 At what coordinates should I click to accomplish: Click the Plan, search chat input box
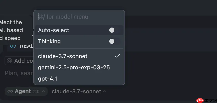click(19, 73)
